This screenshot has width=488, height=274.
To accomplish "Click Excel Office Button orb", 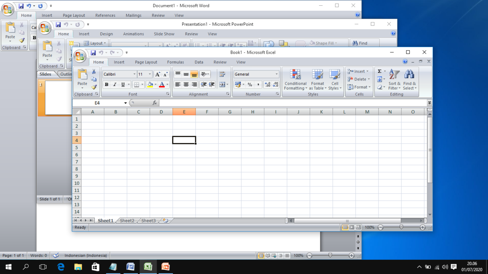I will click(x=80, y=56).
